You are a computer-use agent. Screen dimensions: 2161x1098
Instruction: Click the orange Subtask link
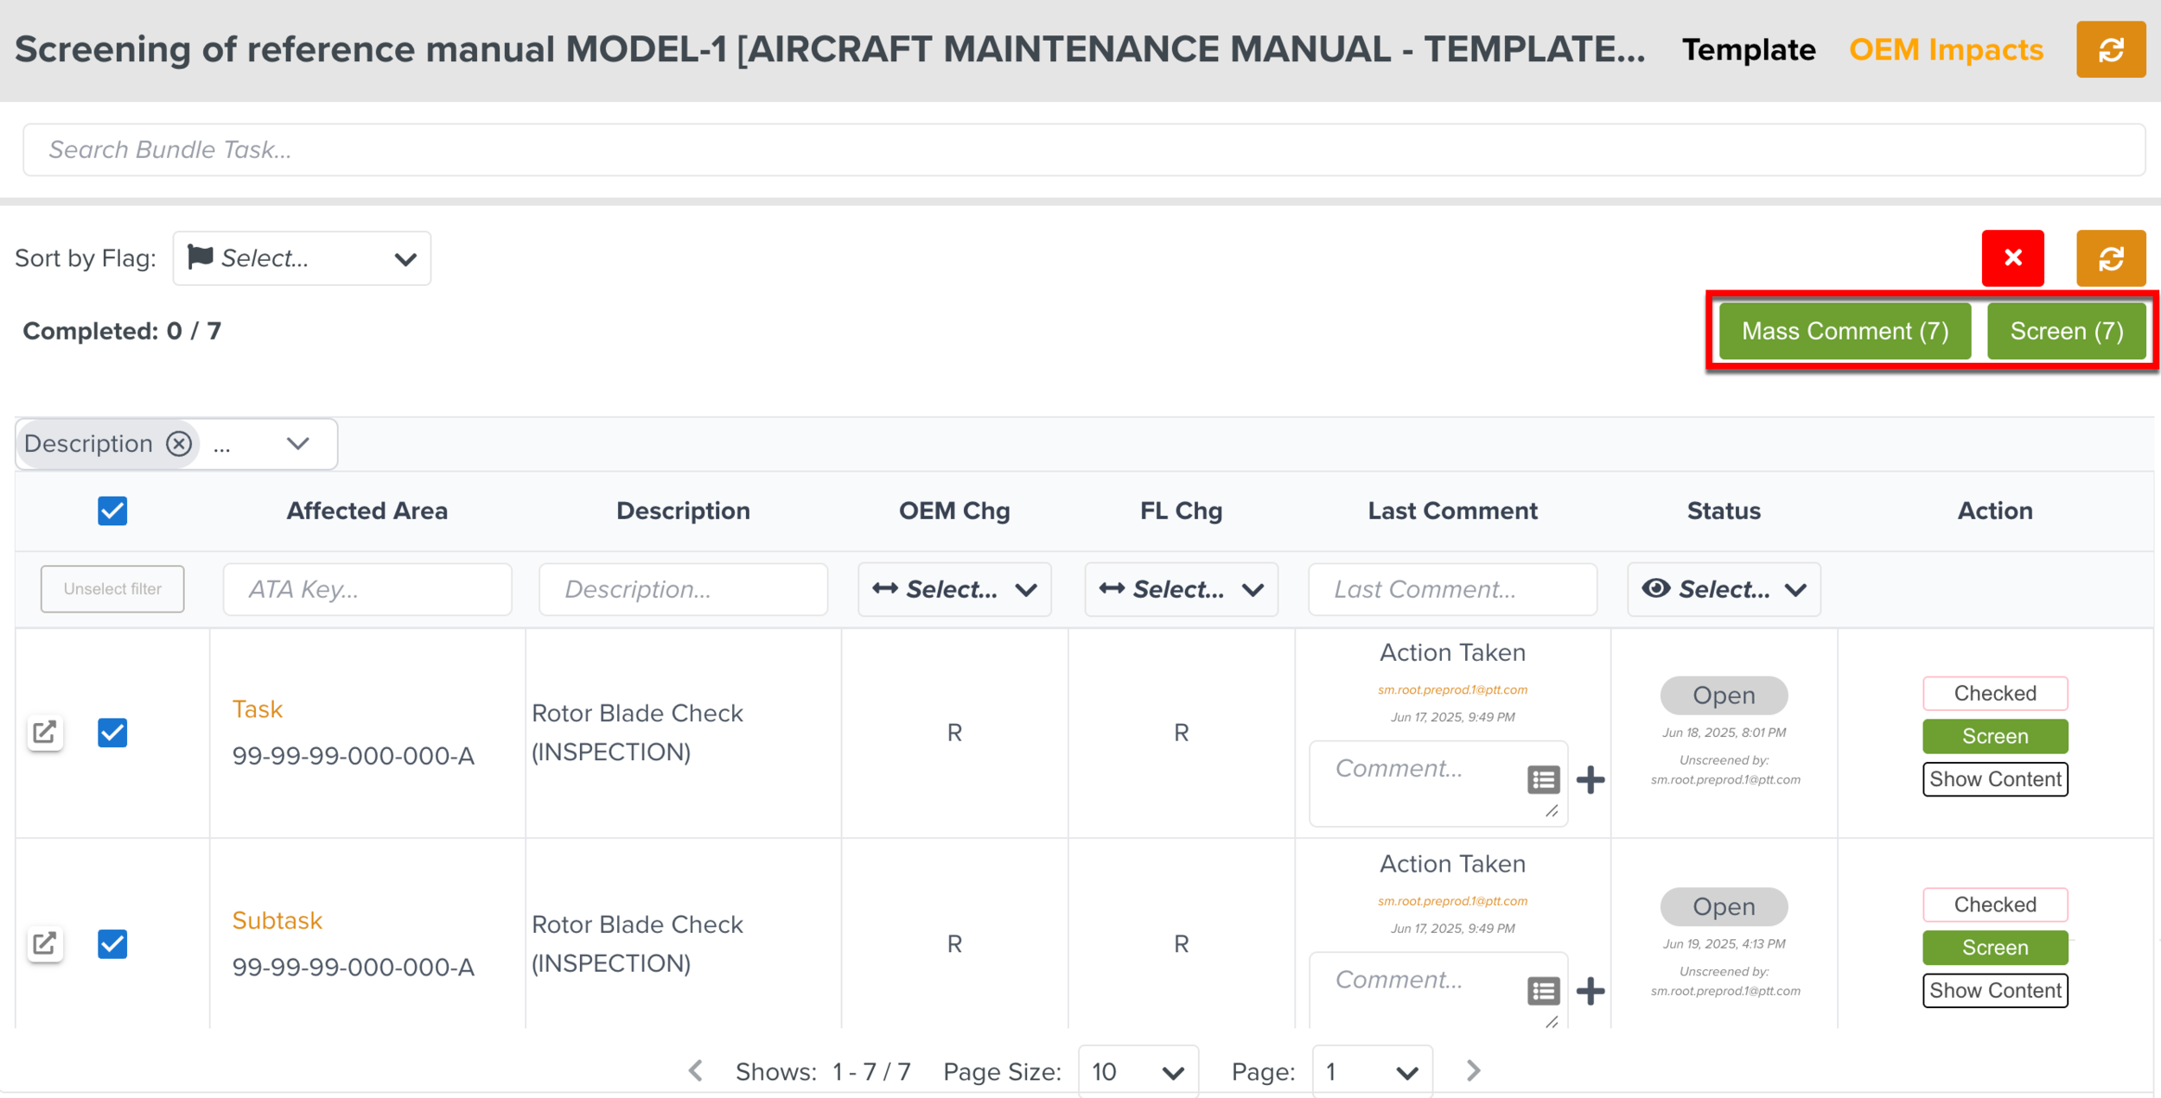click(277, 921)
